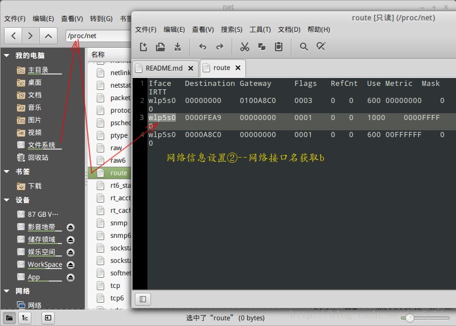
Task: Switch sidebar to tree view
Action: [26, 317]
